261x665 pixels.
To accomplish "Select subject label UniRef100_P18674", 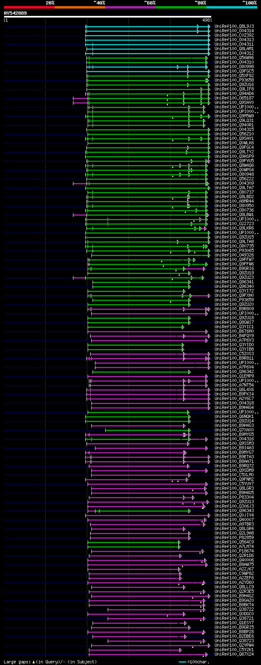I will click(234, 551).
